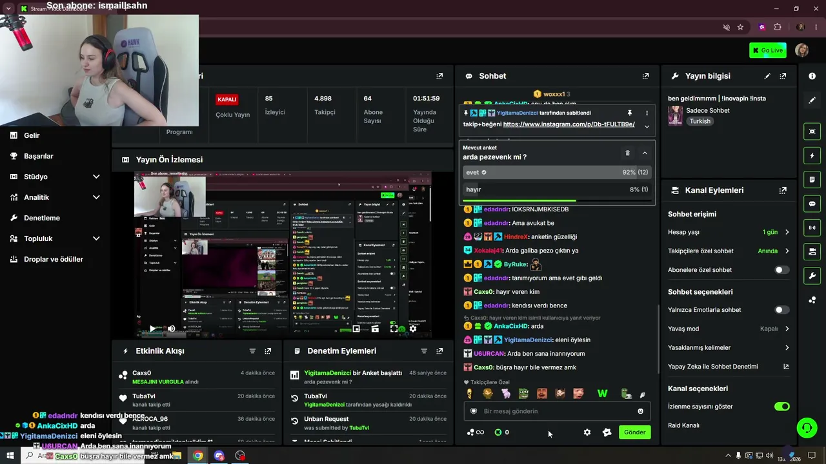The width and height of the screenshot is (826, 464).
Task: Turn off İzlenme sayısını göster switch
Action: tap(781, 407)
